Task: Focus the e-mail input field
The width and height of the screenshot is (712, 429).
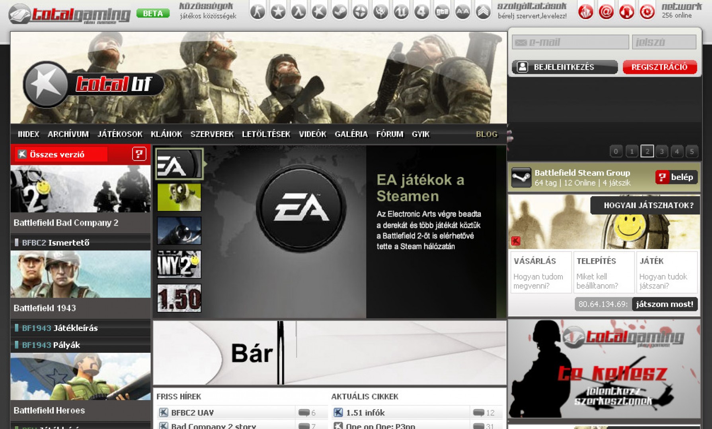Action: click(570, 42)
